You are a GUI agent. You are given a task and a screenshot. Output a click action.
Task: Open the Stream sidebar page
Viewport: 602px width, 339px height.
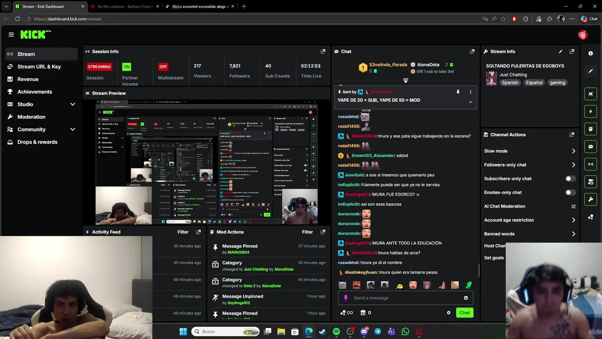coord(41,54)
